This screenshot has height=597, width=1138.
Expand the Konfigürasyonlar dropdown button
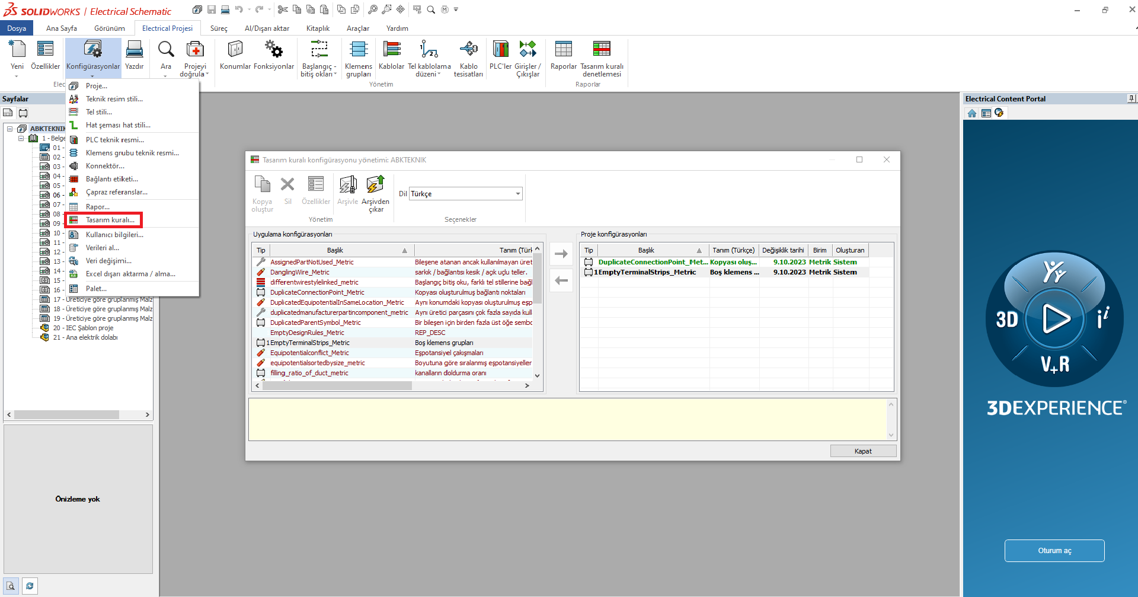[x=93, y=75]
